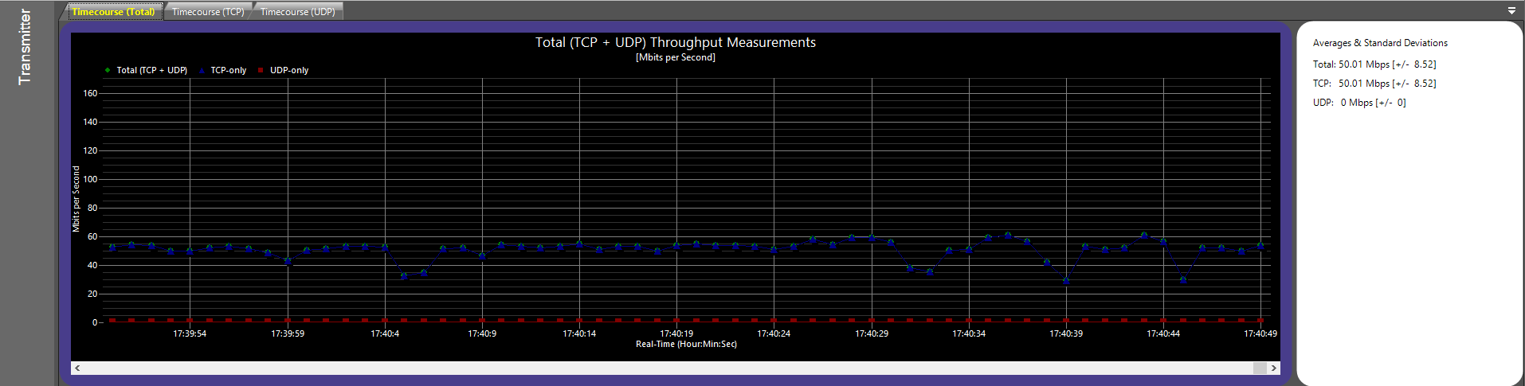
Task: Click the 80 y-axis label
Action: point(92,208)
